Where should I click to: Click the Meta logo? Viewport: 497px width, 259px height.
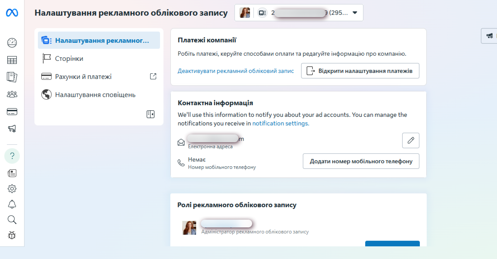coord(12,13)
